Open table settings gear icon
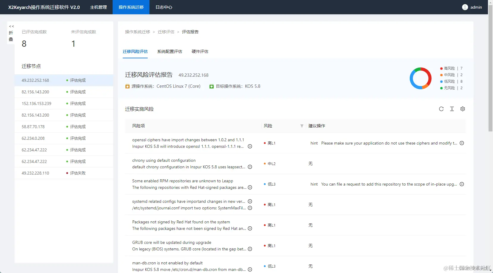The image size is (493, 273). click(463, 109)
